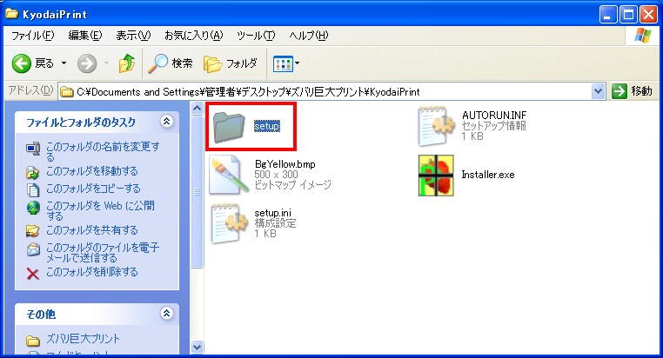Click the setup folder name label
The height and width of the screenshot is (358, 663).
point(267,126)
